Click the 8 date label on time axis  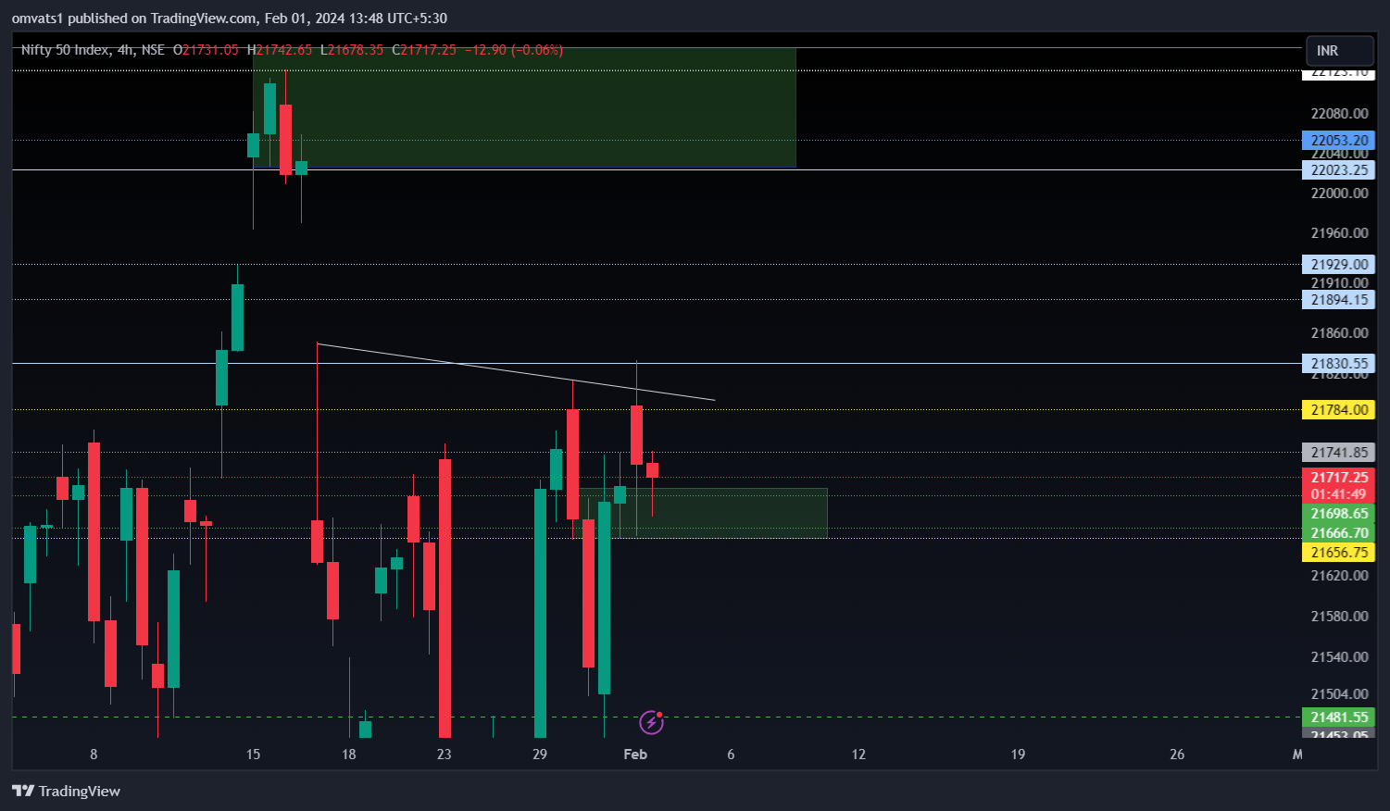(x=94, y=755)
